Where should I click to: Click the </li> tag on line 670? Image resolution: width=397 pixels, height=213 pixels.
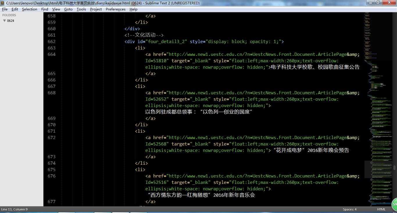point(142,125)
